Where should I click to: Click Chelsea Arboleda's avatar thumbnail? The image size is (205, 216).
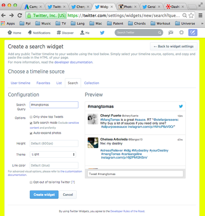pos(93,143)
